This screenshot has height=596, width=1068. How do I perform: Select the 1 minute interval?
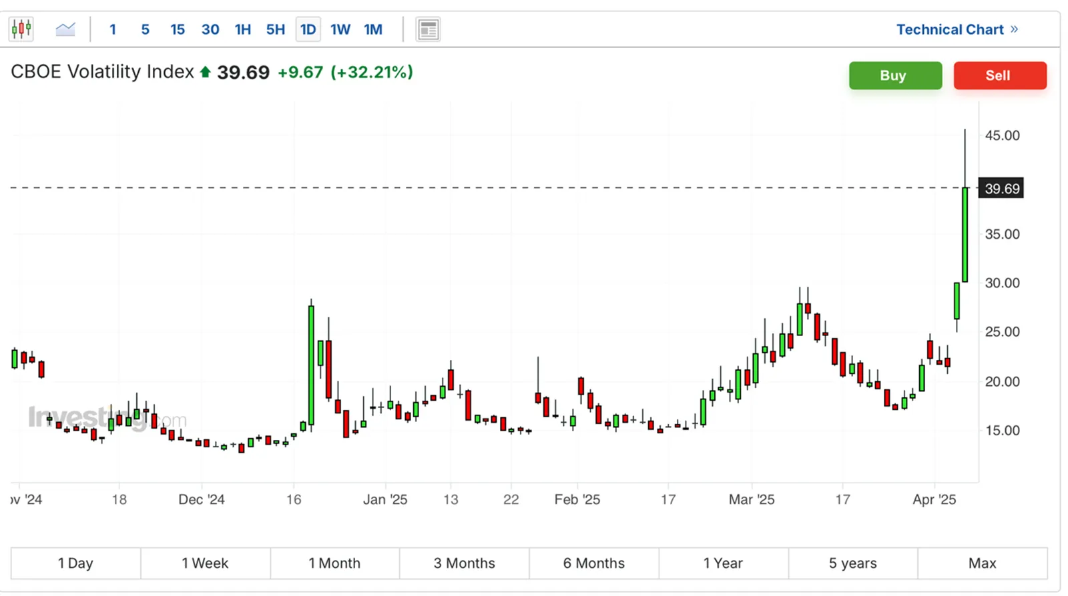point(113,29)
